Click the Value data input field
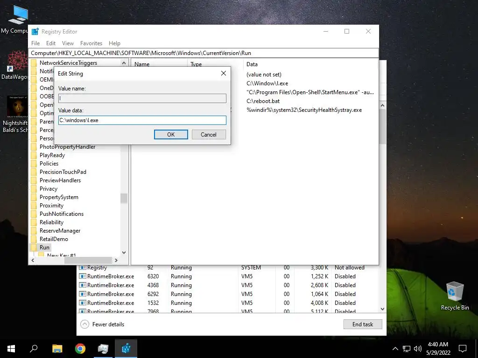The width and height of the screenshot is (478, 358). click(x=142, y=120)
